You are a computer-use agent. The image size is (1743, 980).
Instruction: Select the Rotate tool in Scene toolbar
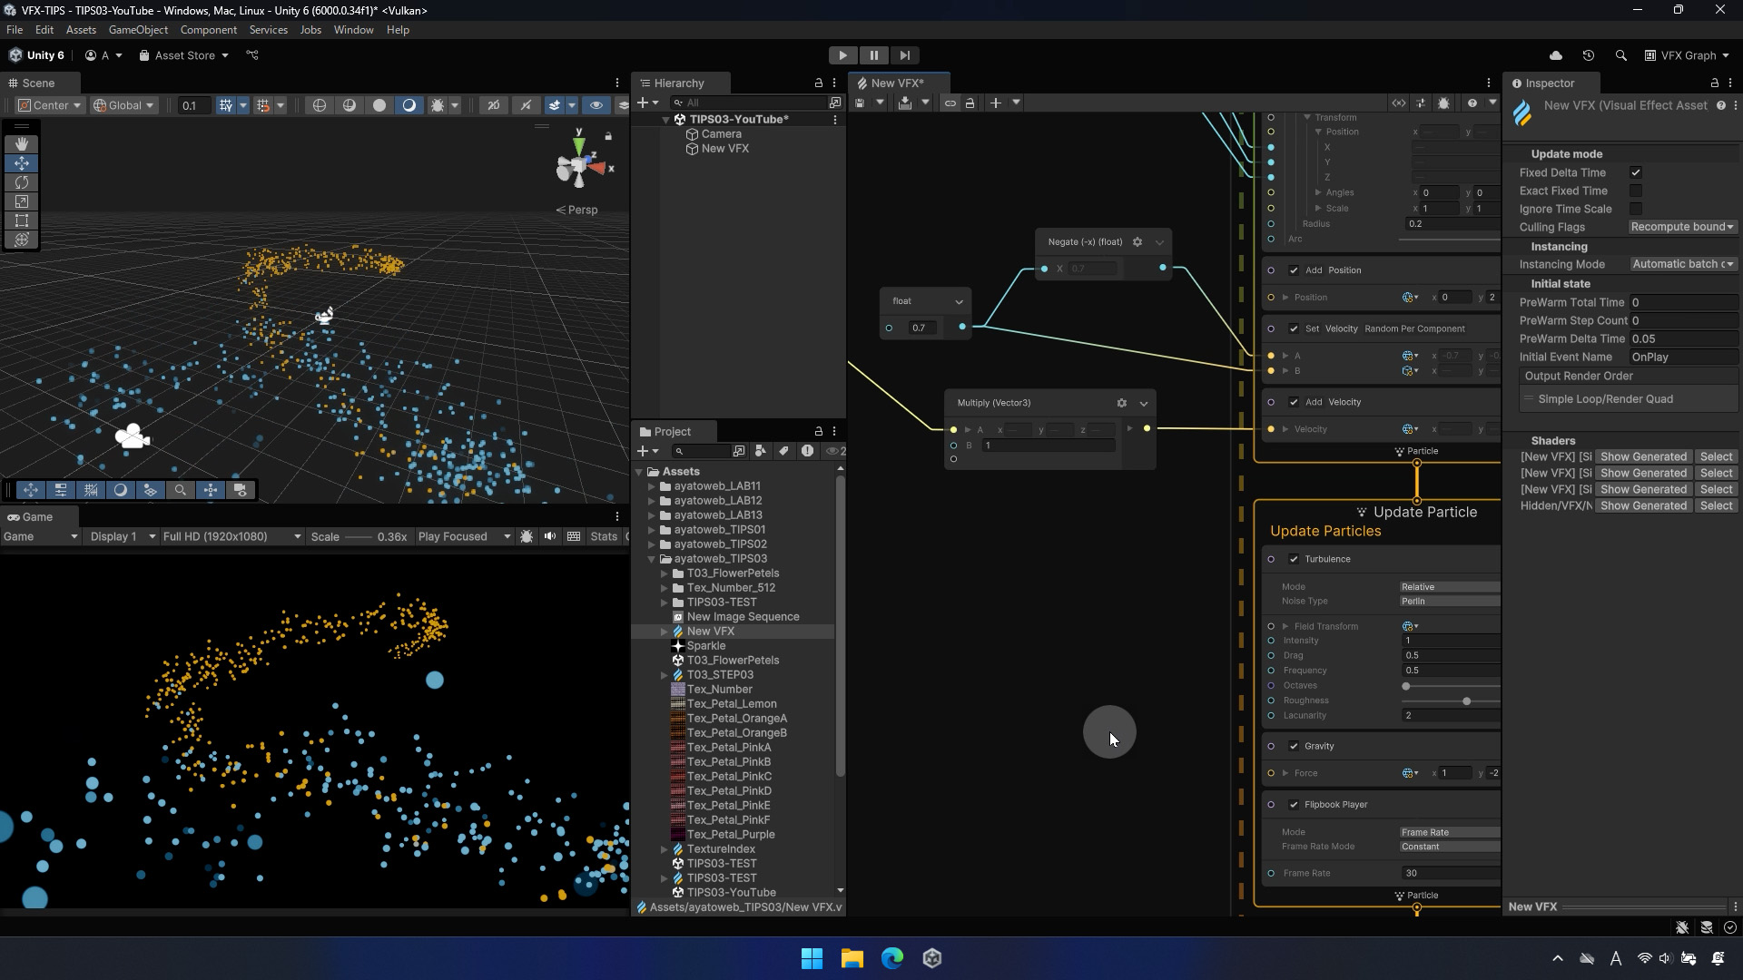(x=22, y=182)
